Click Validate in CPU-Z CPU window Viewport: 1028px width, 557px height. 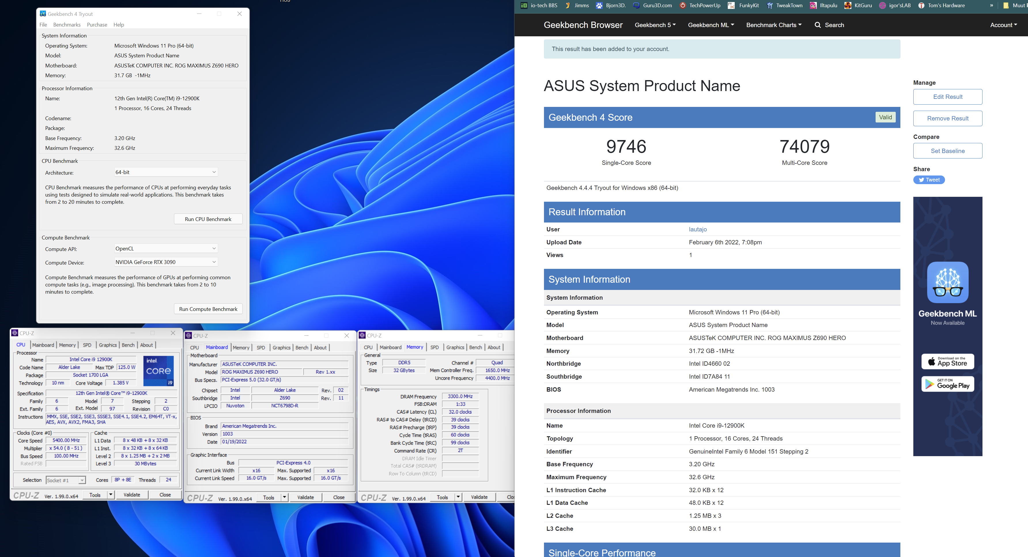[x=132, y=495]
